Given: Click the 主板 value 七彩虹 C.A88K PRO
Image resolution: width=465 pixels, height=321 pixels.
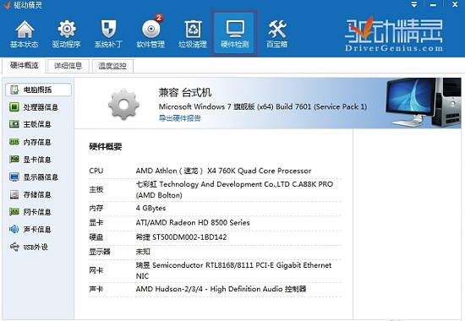Looking at the screenshot, I should [x=234, y=190].
